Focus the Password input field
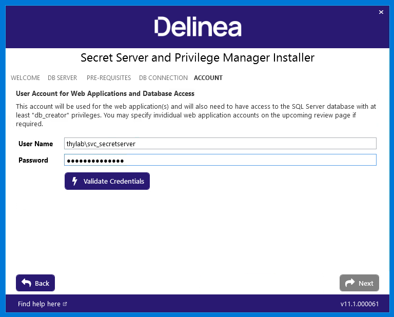394x317 pixels. coord(220,160)
